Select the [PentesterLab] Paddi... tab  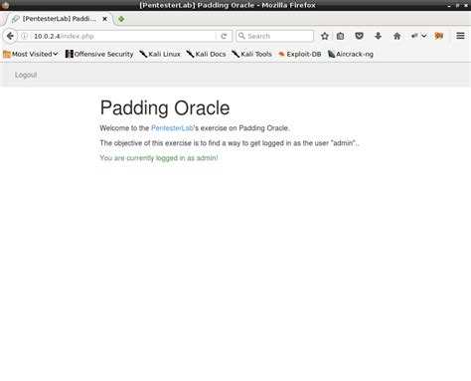pos(59,19)
